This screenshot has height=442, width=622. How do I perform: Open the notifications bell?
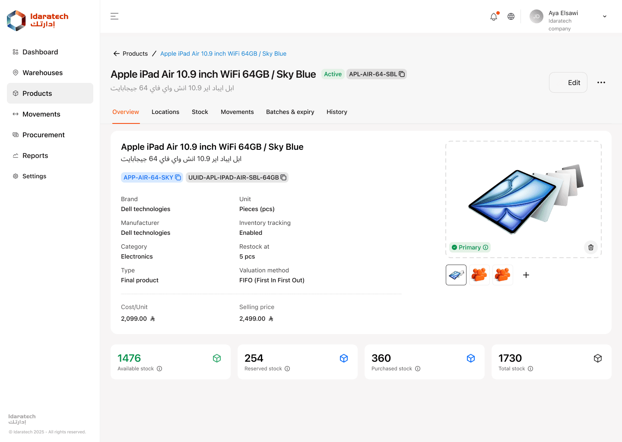[494, 16]
